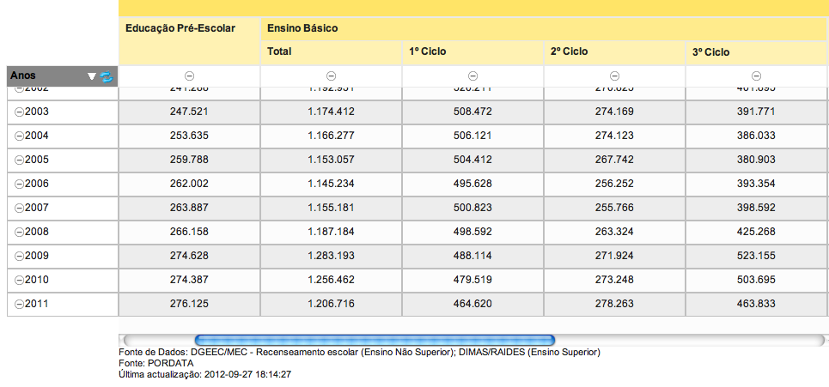The height and width of the screenshot is (387, 829).
Task: Click the minus icon under 2º Ciclo column
Action: pos(614,76)
